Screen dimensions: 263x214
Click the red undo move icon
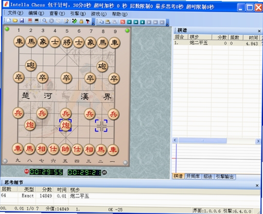(x=123, y=22)
